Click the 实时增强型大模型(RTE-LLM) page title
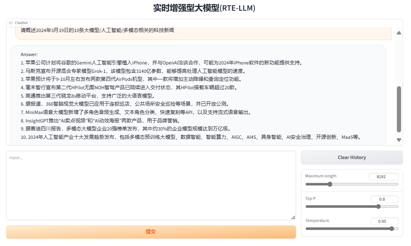This screenshot has width=411, height=246. coord(204,8)
